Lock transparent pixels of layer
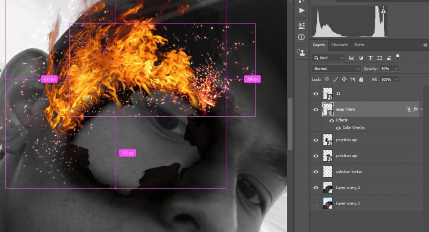 [327, 79]
